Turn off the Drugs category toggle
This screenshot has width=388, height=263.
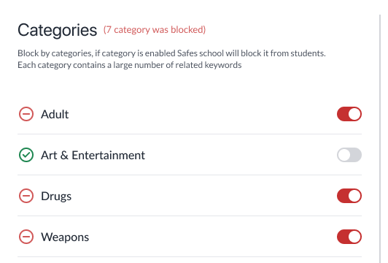tap(349, 196)
